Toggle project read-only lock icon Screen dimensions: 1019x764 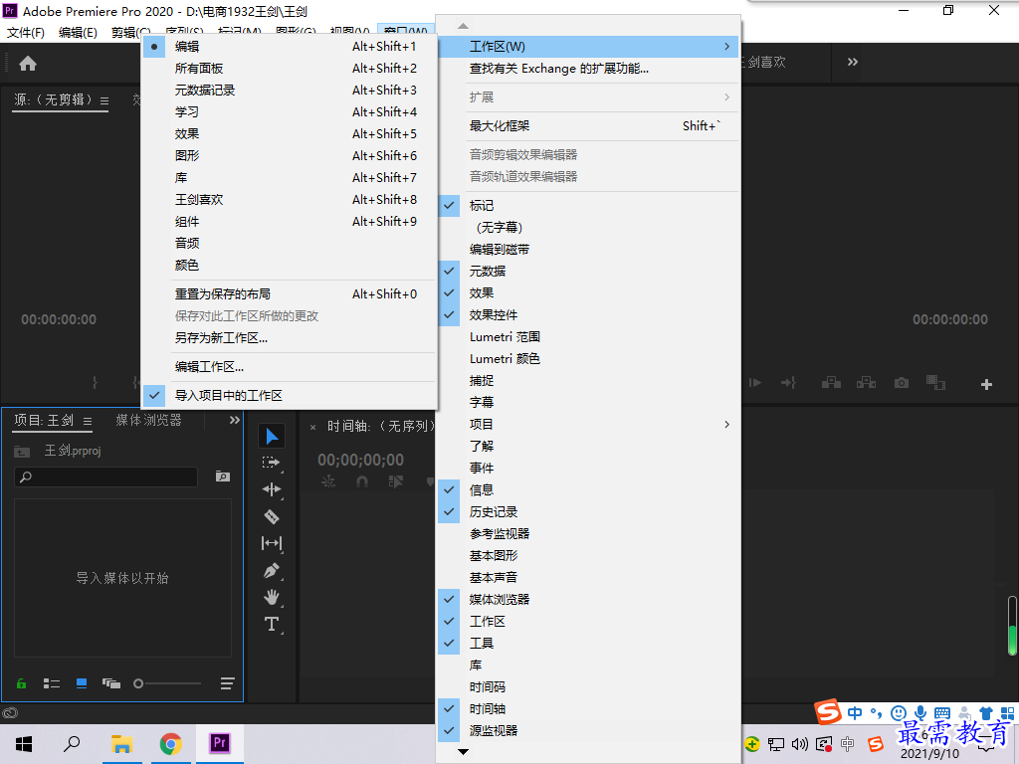pos(22,683)
